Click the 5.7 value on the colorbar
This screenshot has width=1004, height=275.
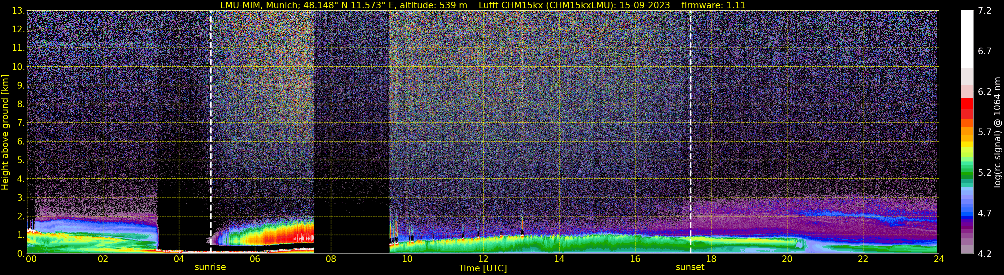click(x=985, y=132)
